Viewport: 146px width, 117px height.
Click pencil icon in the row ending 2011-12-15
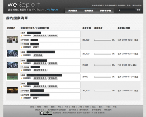pyautogui.click(x=22, y=55)
